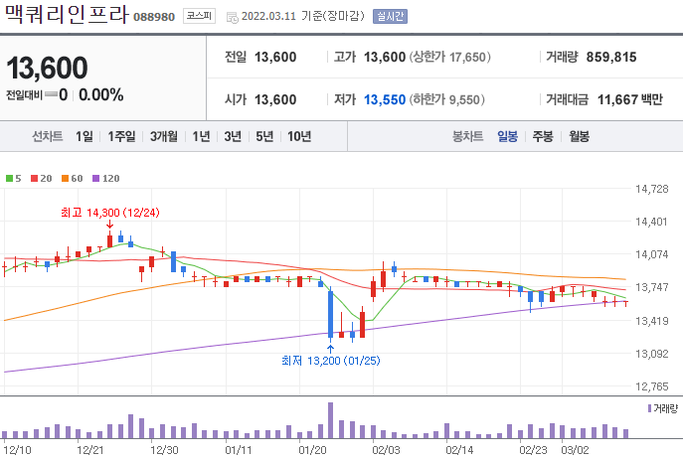Click the 전일 13,600 value
The height and width of the screenshot is (459, 683).
point(275,57)
